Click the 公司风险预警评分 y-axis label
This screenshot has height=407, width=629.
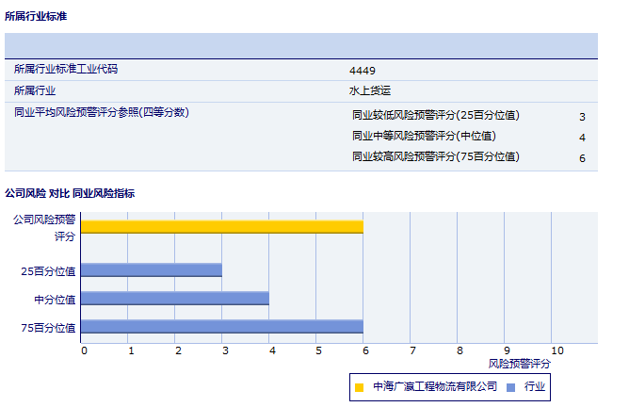pyautogui.click(x=43, y=227)
